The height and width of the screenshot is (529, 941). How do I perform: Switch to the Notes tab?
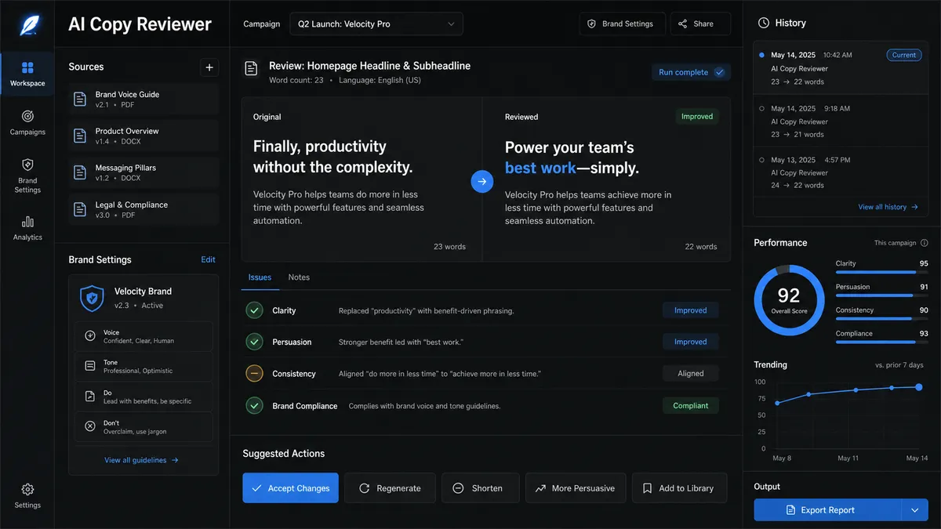coord(299,277)
